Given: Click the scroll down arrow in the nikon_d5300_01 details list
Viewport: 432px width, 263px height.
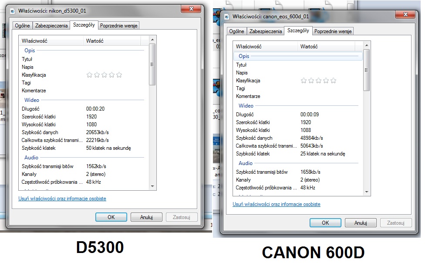Looking at the screenshot, I should click(152, 186).
